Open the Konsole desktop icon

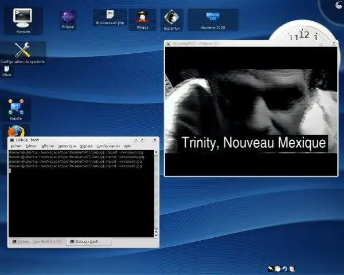click(x=23, y=21)
